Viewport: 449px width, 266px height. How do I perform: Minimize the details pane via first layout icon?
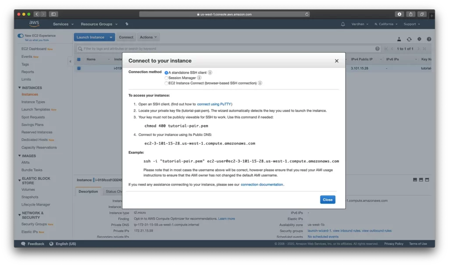(x=415, y=180)
